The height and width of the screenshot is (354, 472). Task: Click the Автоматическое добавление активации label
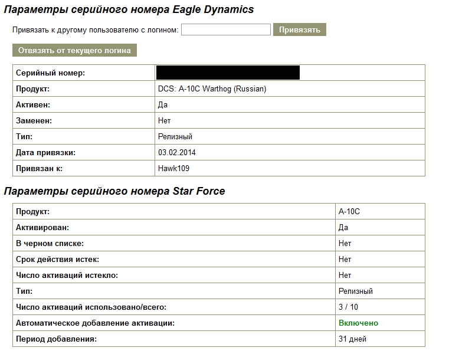[95, 323]
